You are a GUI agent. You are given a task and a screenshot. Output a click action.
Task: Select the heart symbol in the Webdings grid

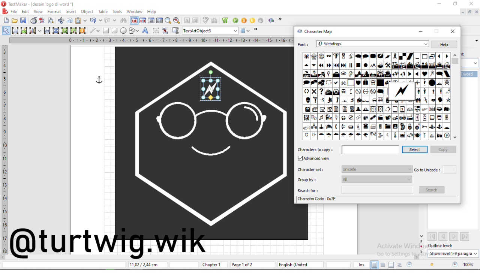[x=424, y=73]
